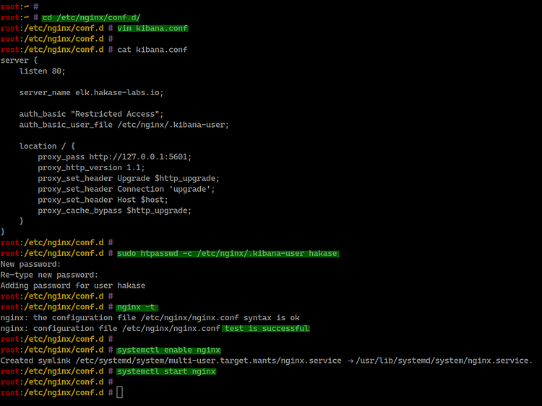Click the 'proxy_http_version 1.1;' line
542x406 pixels.
[x=91, y=167]
